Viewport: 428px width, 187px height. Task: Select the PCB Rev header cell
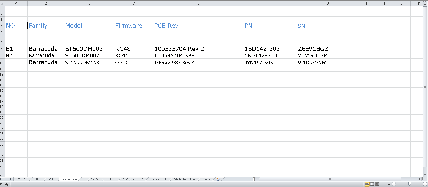198,26
